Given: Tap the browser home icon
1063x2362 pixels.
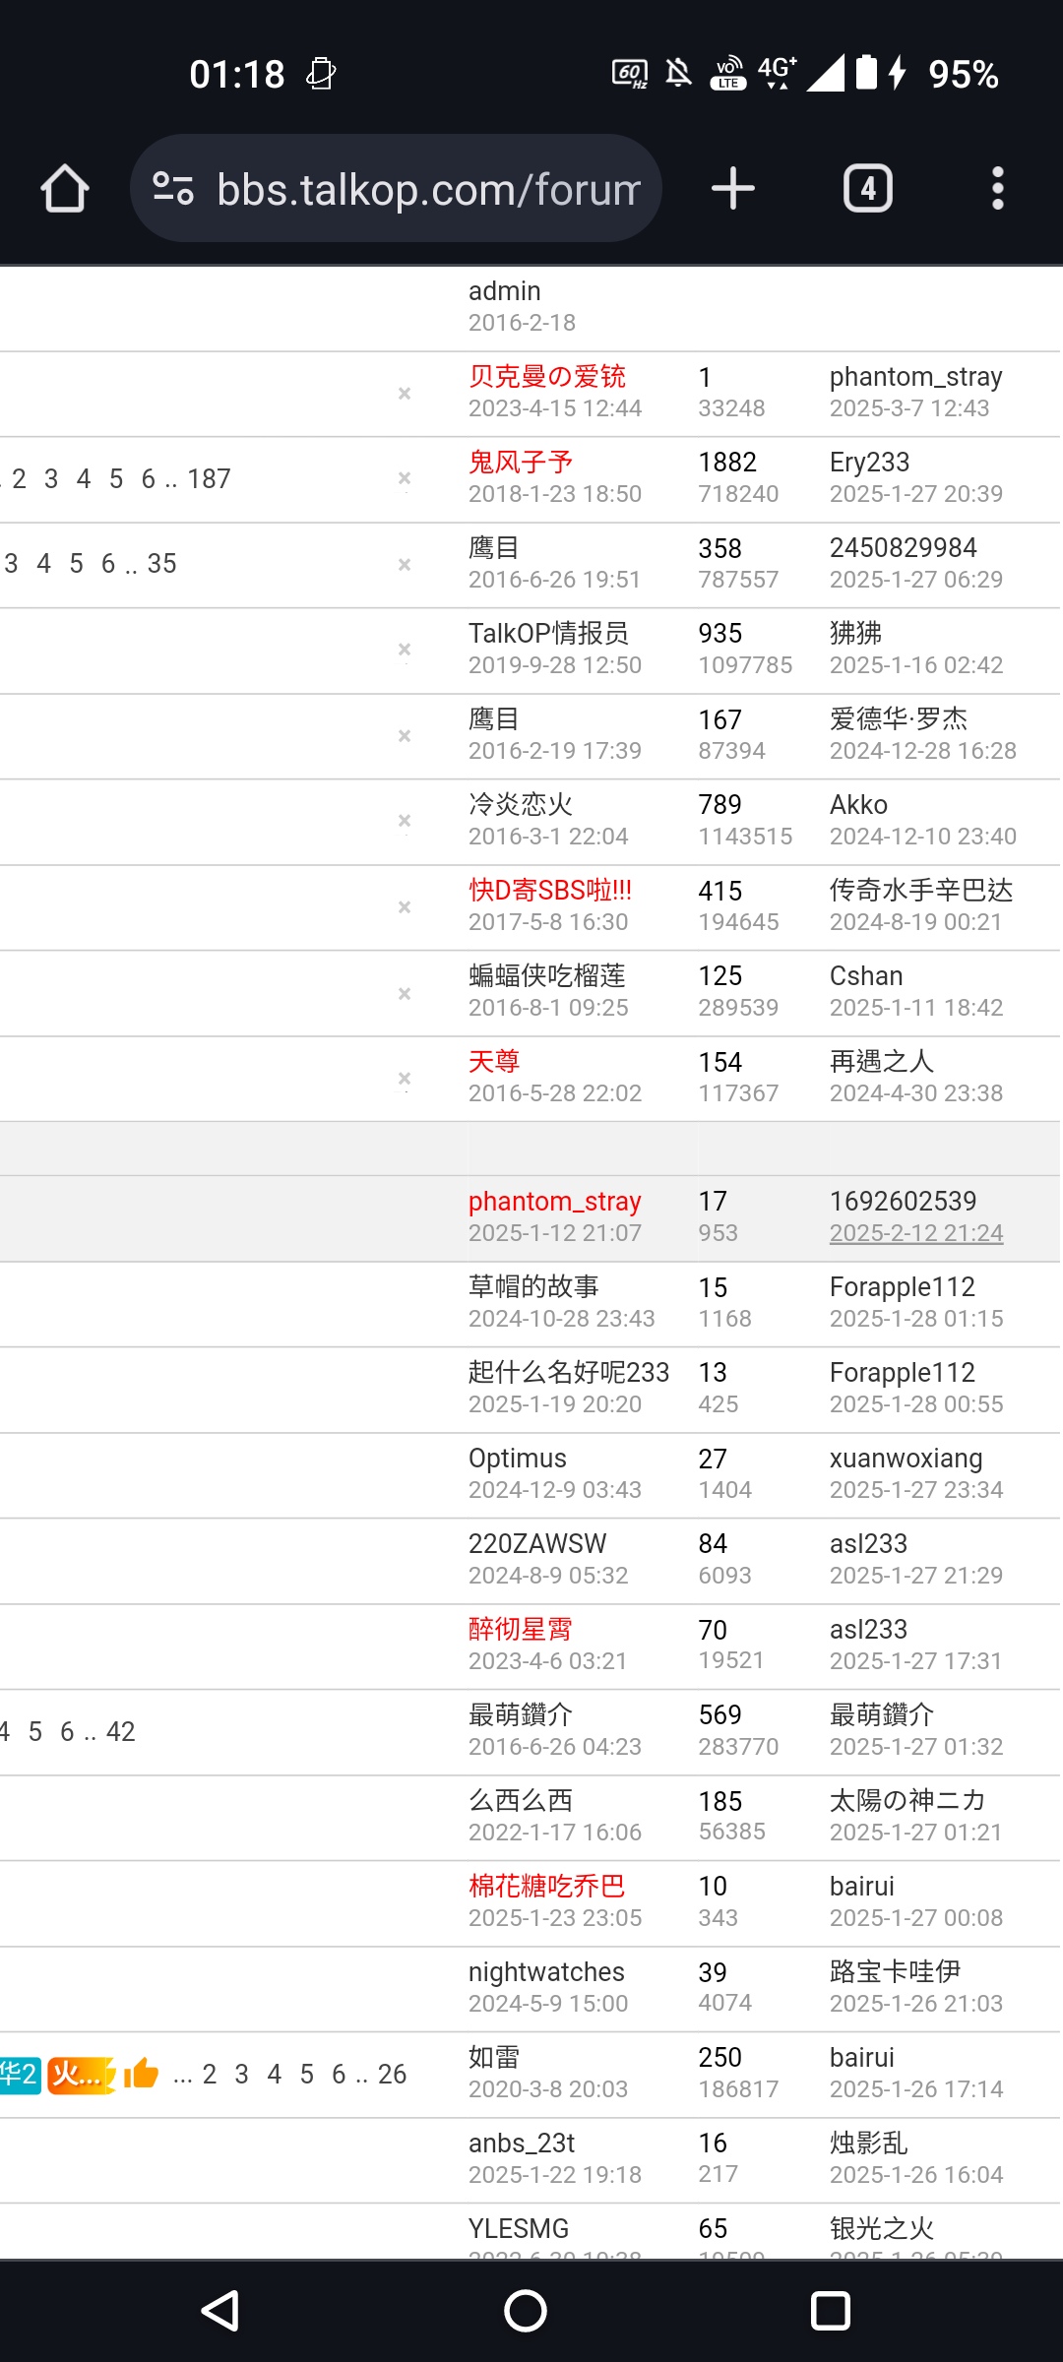Looking at the screenshot, I should coord(65,188).
